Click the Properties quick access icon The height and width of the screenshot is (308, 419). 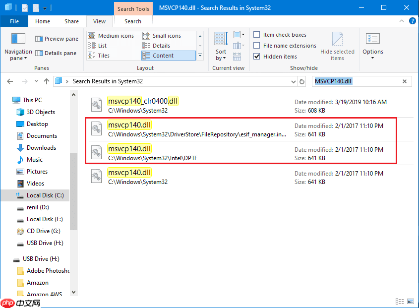coord(25,8)
